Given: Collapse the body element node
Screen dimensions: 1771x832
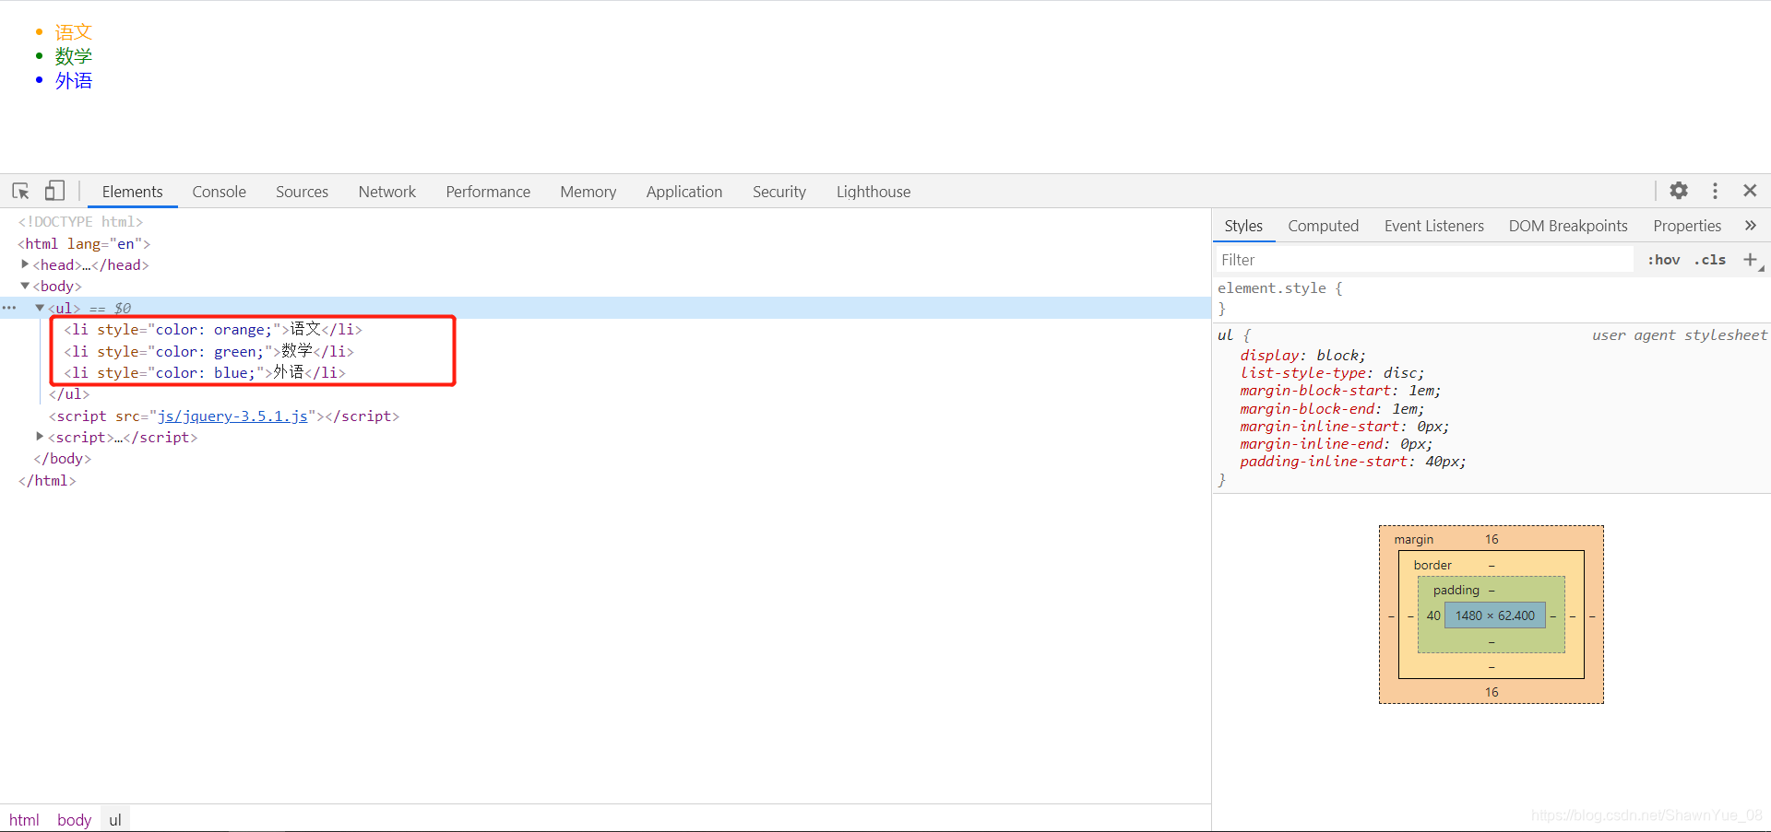Looking at the screenshot, I should pos(25,287).
